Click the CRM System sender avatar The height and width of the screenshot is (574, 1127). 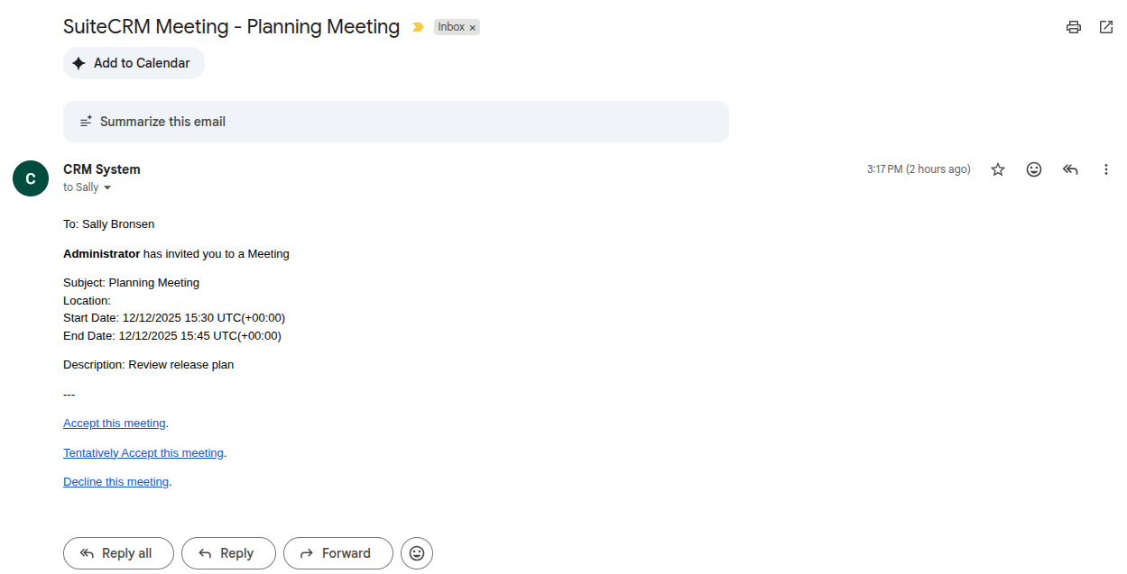coord(30,178)
